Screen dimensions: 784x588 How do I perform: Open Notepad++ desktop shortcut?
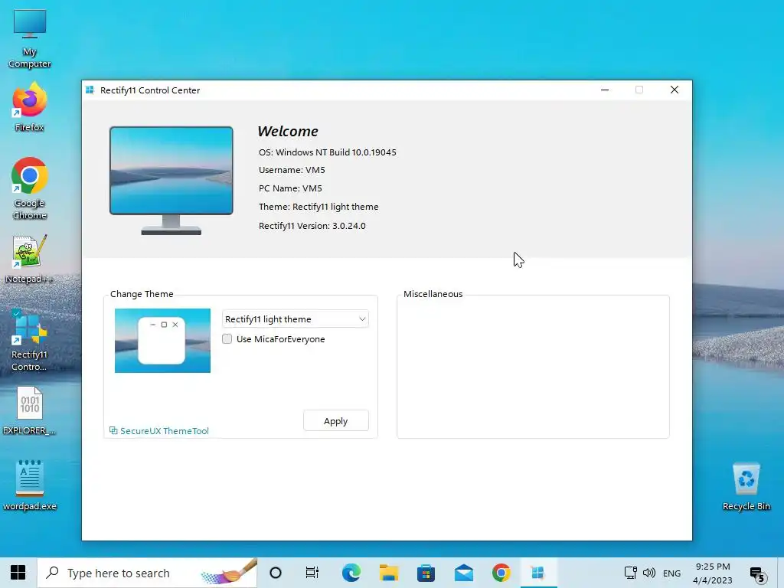pyautogui.click(x=30, y=260)
